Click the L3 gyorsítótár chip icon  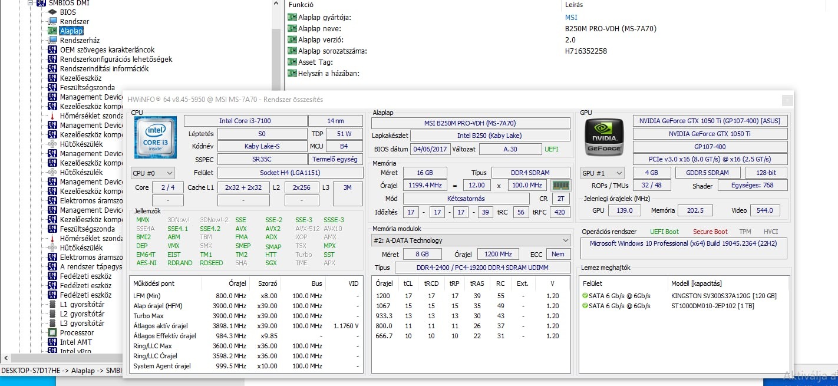tap(53, 323)
